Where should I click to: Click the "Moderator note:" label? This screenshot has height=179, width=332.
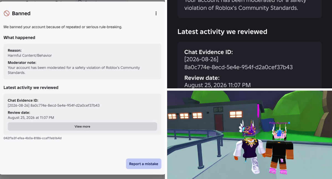point(22,63)
